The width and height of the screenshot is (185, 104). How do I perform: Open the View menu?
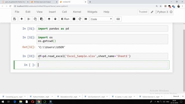coord(40,12)
